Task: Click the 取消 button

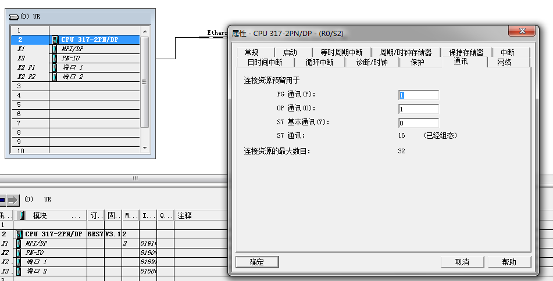Action: 462,262
